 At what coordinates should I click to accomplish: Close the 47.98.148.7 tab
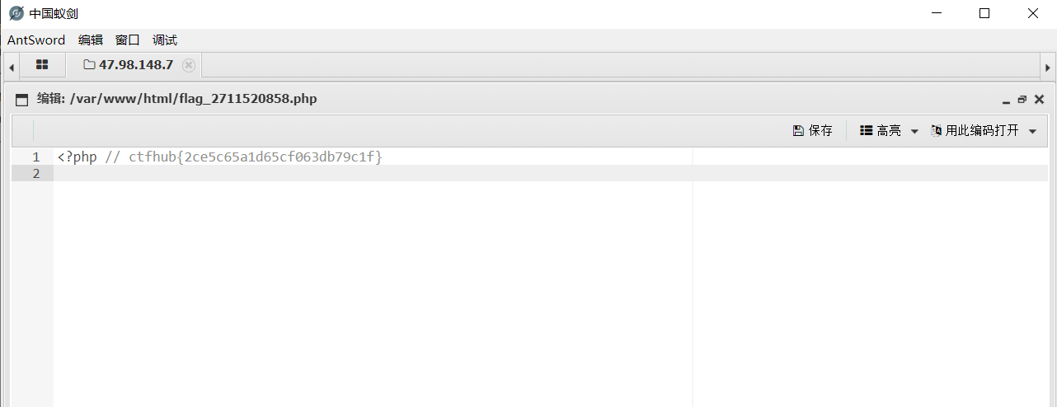point(189,65)
